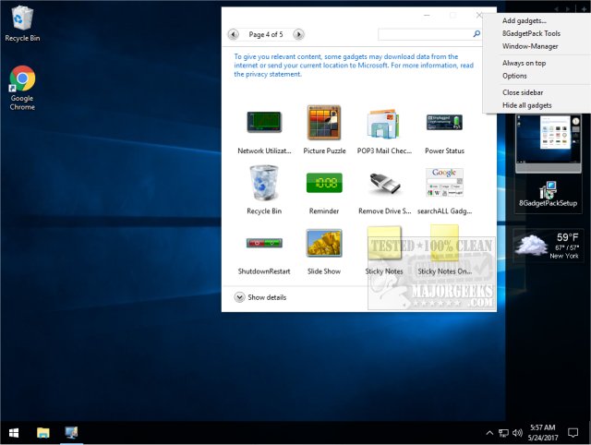
Task: Pick the Slide Show gadget
Action: pyautogui.click(x=323, y=243)
